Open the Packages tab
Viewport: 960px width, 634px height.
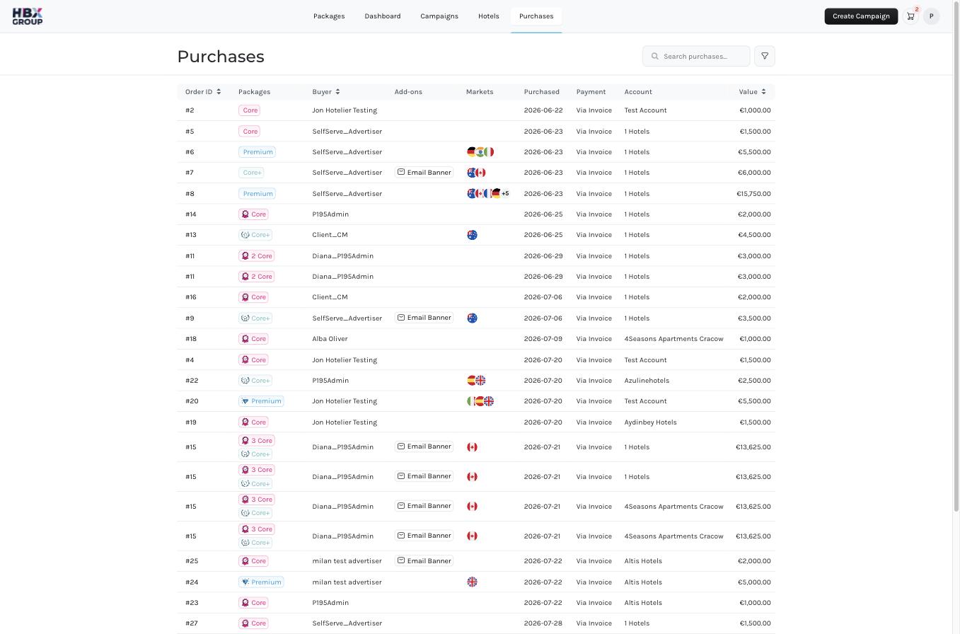point(329,16)
